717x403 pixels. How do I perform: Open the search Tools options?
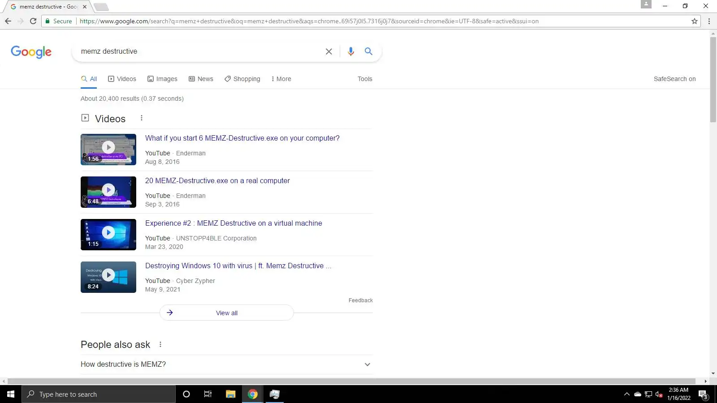coord(365,79)
